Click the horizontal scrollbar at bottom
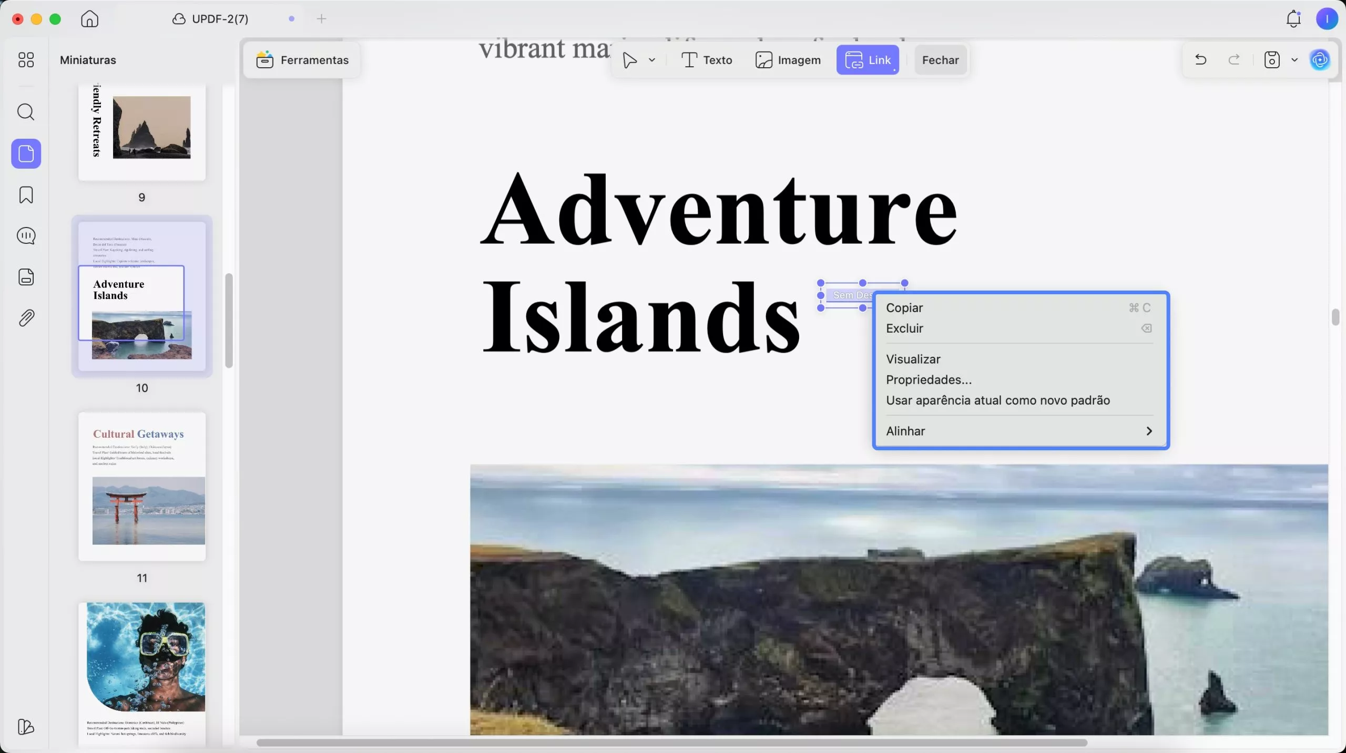The width and height of the screenshot is (1346, 753). click(x=671, y=742)
